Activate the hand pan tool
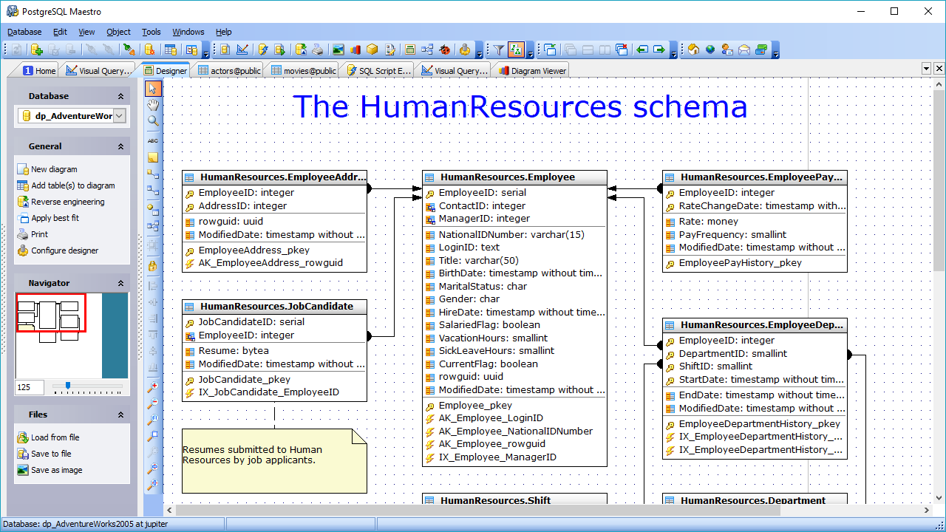Screen dimensions: 946x532 pos(153,105)
